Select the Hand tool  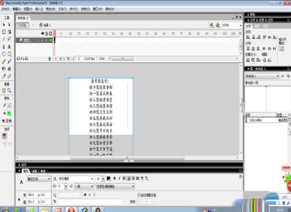3,91
